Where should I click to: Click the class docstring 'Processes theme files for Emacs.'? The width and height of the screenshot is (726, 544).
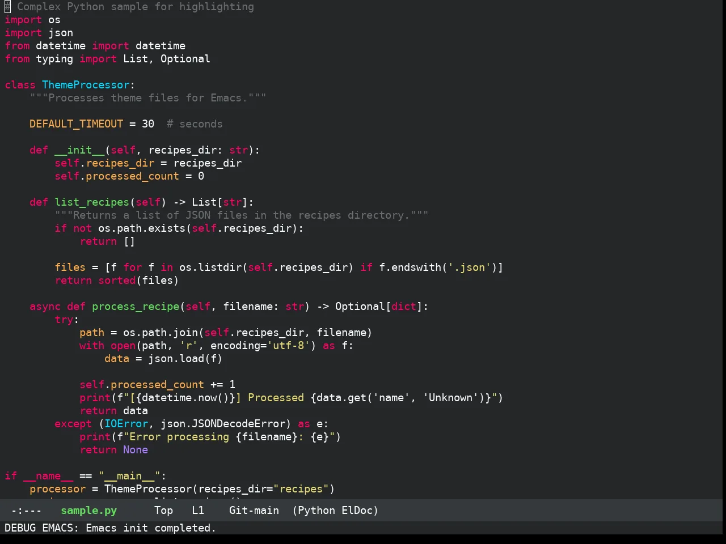pyautogui.click(x=148, y=98)
